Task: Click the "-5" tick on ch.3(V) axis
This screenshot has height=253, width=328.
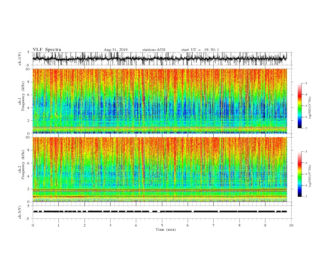Action: [28, 219]
